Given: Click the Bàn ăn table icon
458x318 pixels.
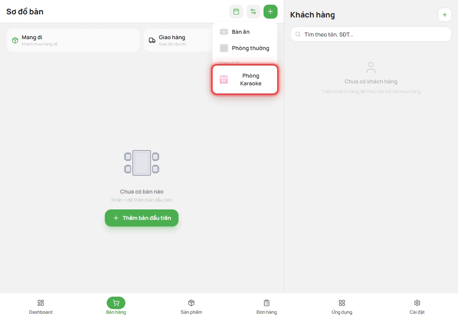Looking at the screenshot, I should tap(224, 32).
